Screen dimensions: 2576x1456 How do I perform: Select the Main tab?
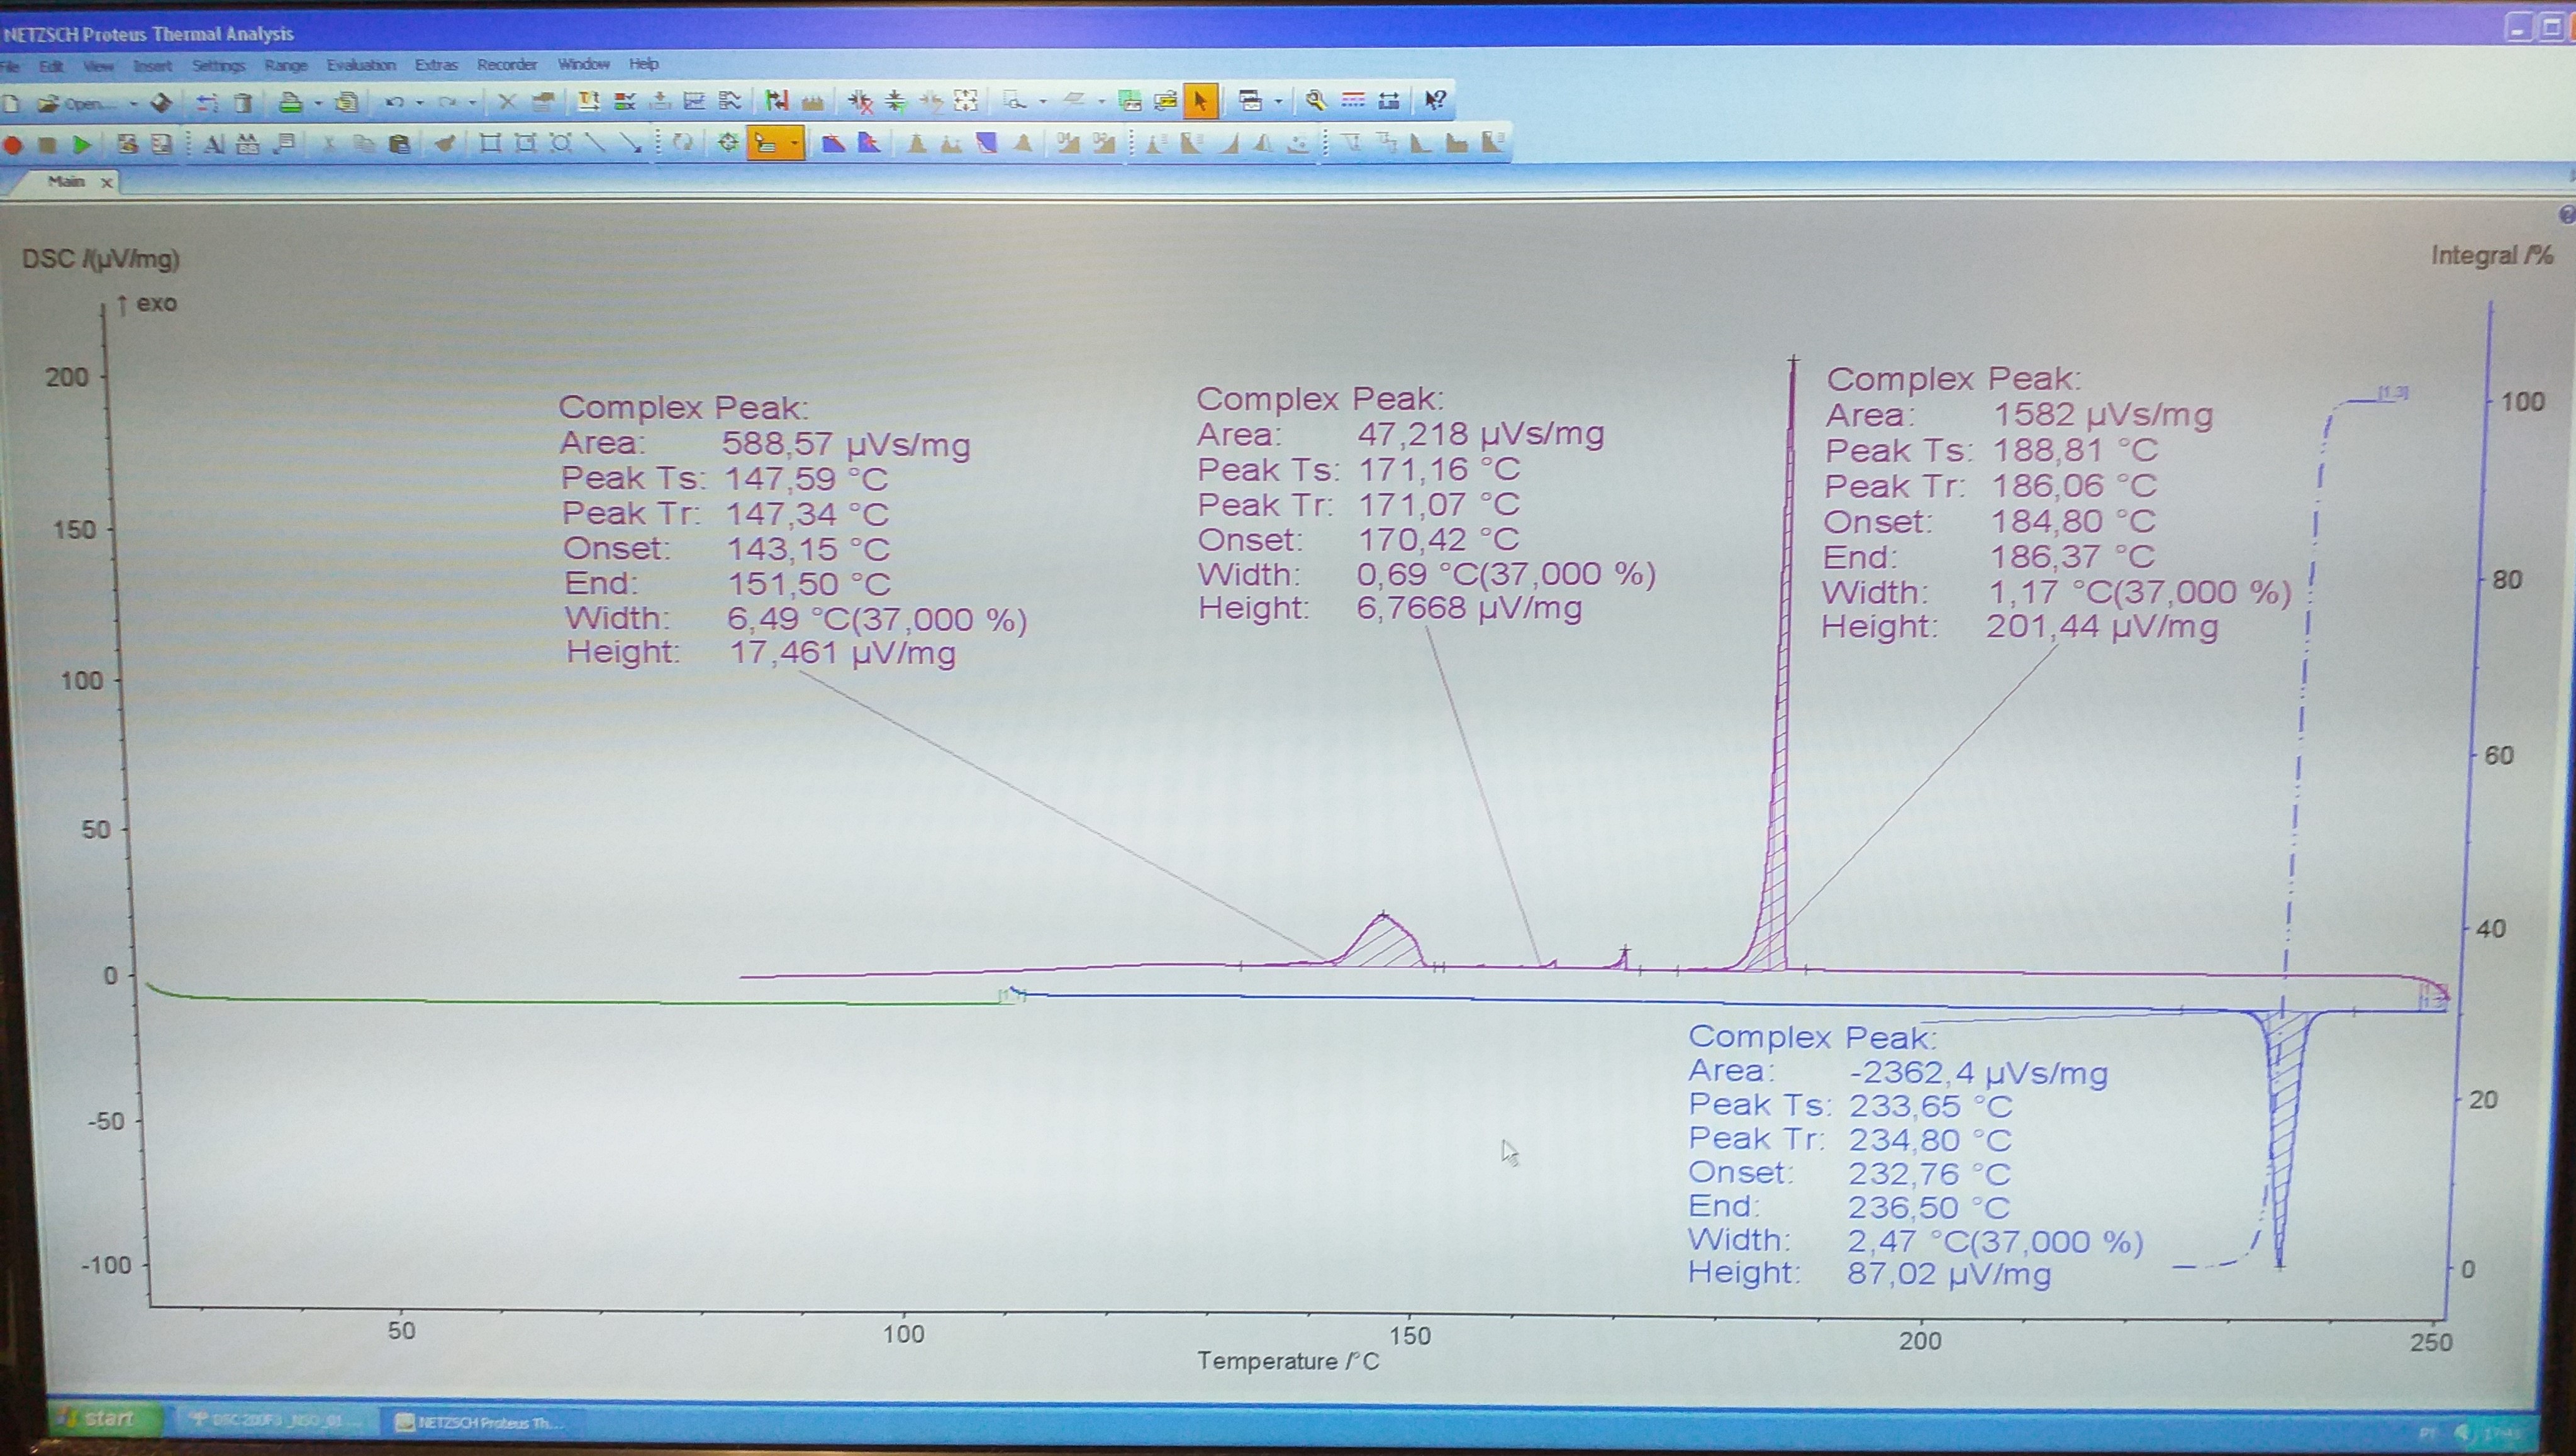[x=66, y=181]
